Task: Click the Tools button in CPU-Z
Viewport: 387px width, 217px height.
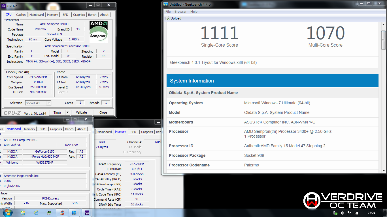Action: [57, 112]
